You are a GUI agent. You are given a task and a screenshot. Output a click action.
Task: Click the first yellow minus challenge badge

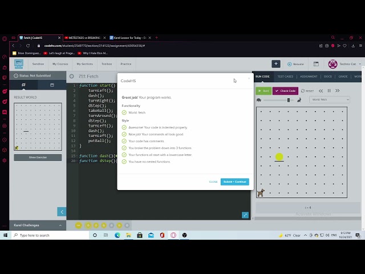pos(79,225)
